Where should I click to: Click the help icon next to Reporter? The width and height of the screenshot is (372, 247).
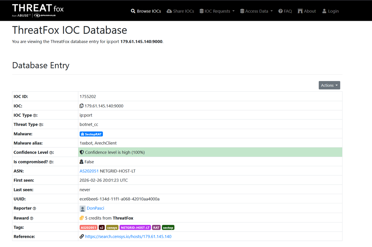[34, 209]
